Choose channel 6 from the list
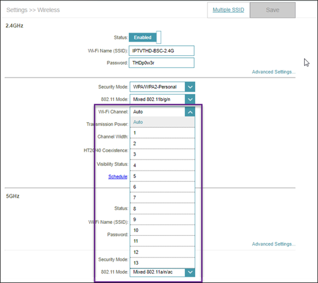This screenshot has width=318, height=283. (x=162, y=187)
